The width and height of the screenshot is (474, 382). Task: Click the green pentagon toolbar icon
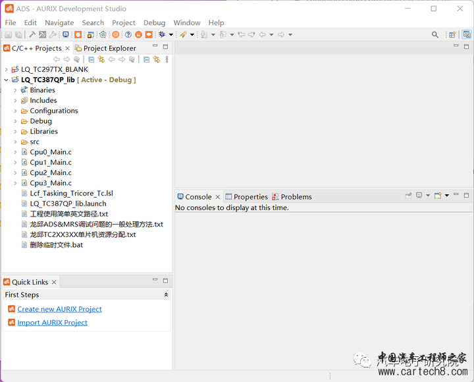tap(103, 34)
